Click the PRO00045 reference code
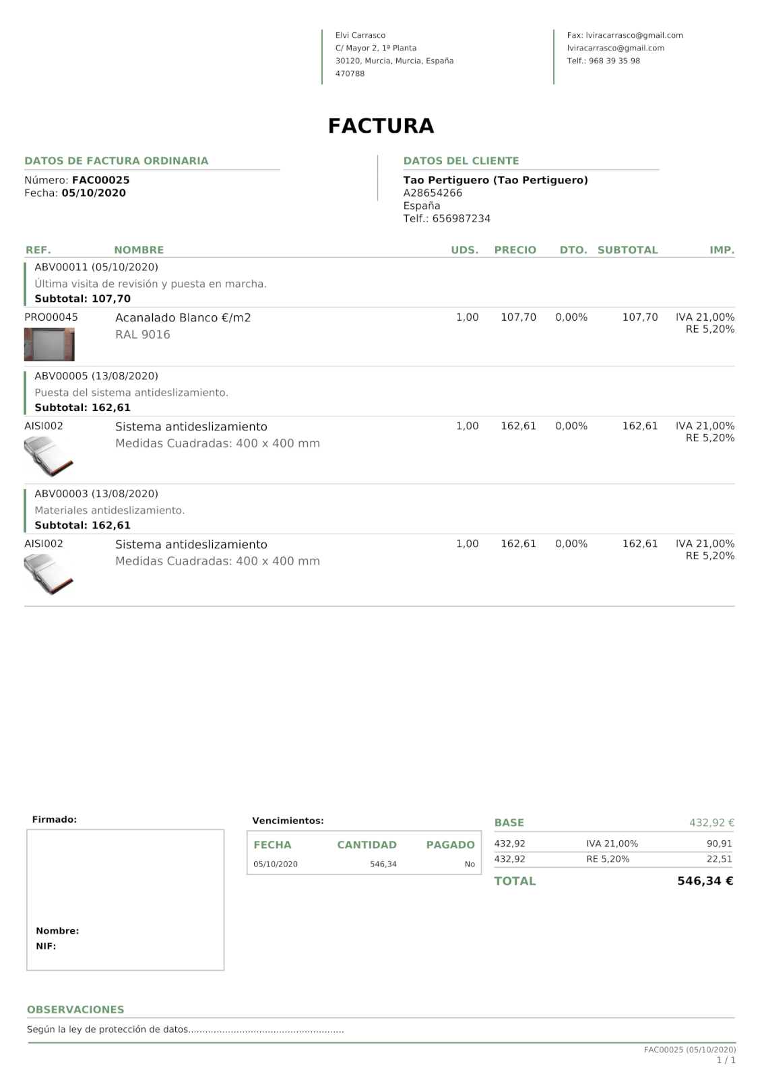The image size is (762, 1078). [51, 317]
